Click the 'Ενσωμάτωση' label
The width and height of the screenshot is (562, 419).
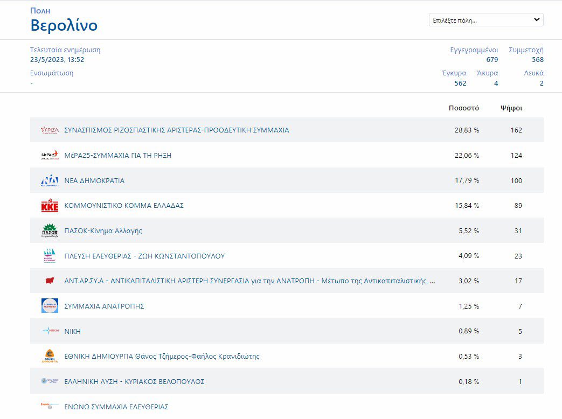52,73
